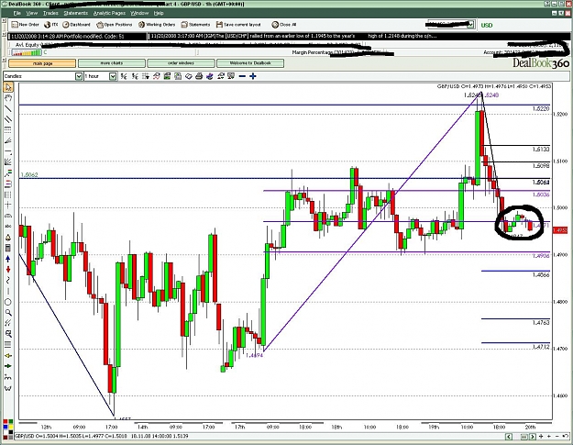
Task: Place a red down arrow marker
Action: 8,270
